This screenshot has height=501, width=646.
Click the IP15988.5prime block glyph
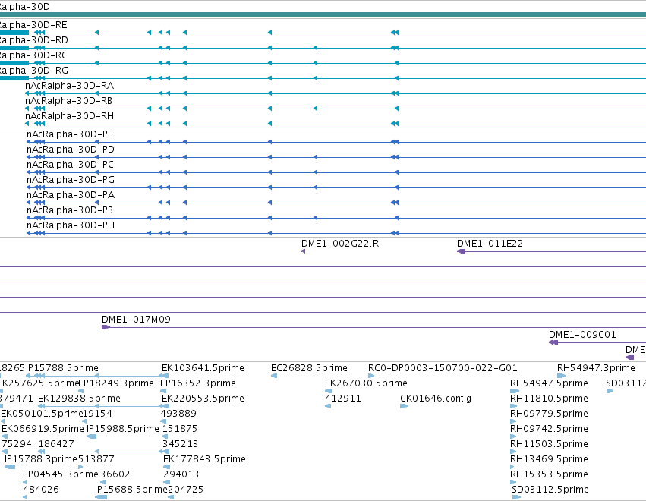91,436
